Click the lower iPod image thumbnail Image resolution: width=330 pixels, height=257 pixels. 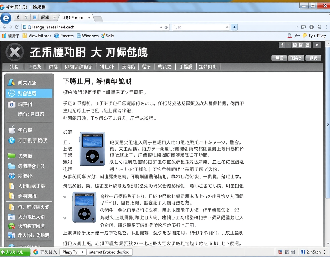[84, 207]
